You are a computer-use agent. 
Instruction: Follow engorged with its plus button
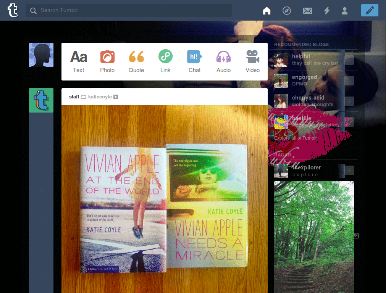349,81
